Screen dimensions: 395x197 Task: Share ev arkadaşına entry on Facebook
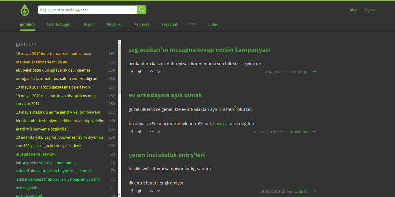[x=132, y=131]
